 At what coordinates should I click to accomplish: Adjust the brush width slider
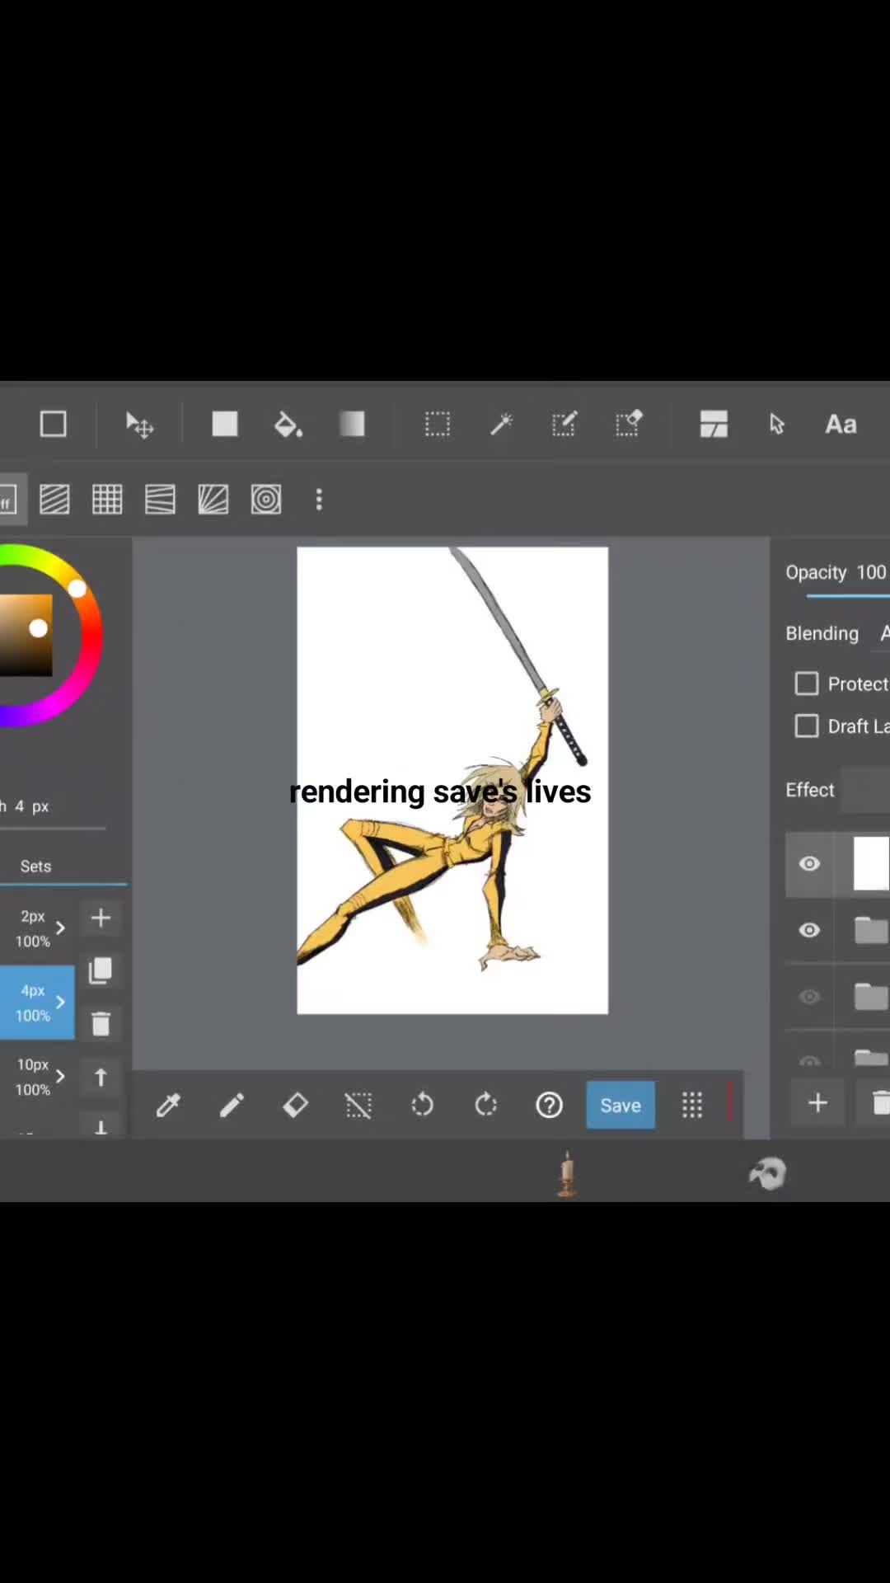pyautogui.click(x=53, y=827)
